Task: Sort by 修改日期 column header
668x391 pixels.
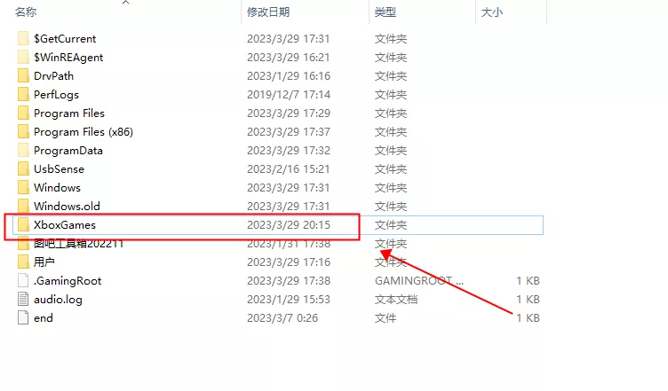Action: click(x=267, y=12)
